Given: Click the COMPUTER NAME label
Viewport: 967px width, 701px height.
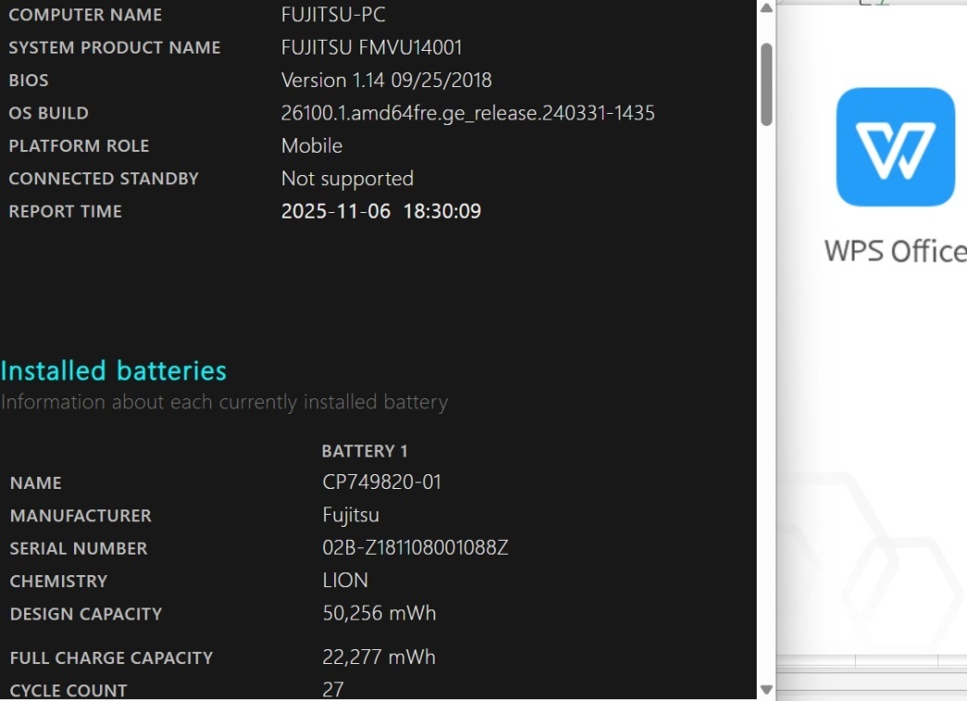Looking at the screenshot, I should point(85,15).
